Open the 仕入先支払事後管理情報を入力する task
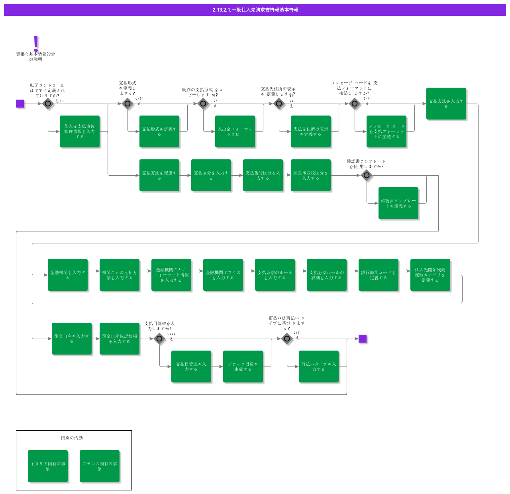Screen dimensions: 510x494 80,131
